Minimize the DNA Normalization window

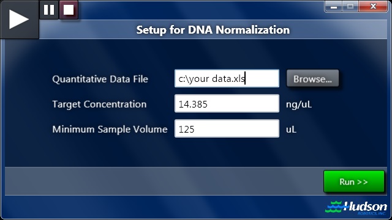333,7
